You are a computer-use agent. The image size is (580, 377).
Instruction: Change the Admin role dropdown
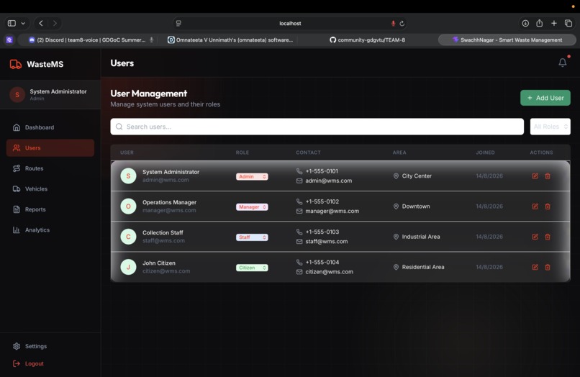click(252, 176)
